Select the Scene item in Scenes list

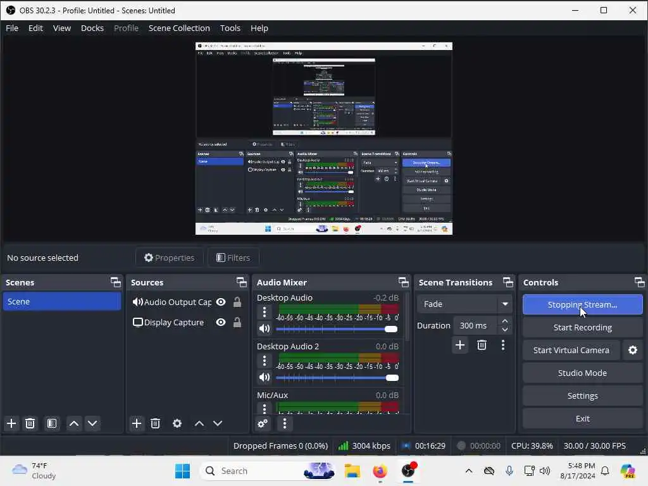pyautogui.click(x=61, y=301)
